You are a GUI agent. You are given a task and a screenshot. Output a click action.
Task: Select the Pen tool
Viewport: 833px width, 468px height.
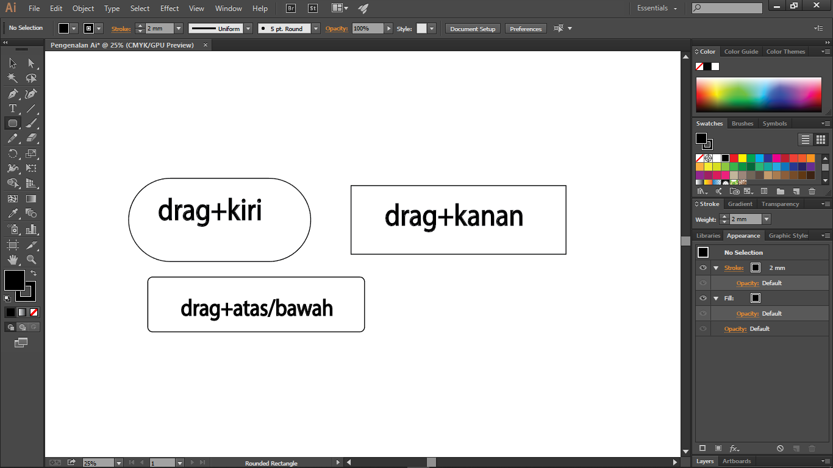13,93
